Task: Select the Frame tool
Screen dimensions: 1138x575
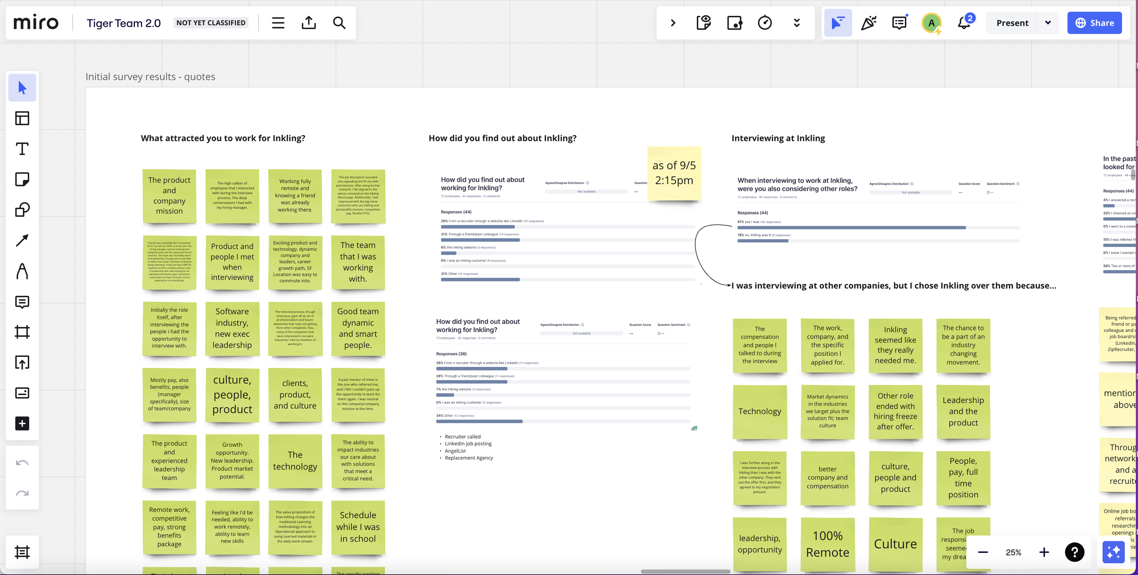Action: tap(22, 332)
